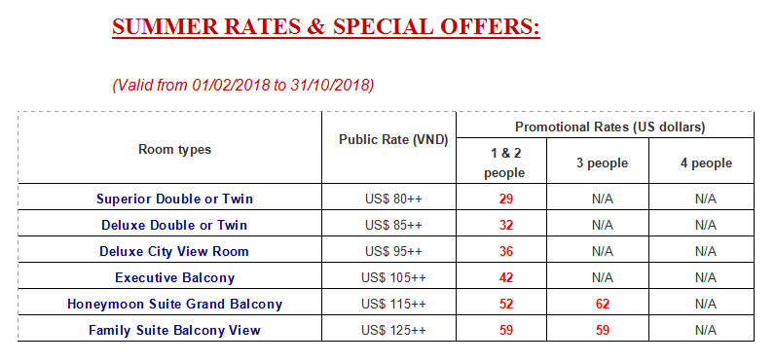
Task: Select Deluxe Double or Twin room type
Action: [174, 225]
